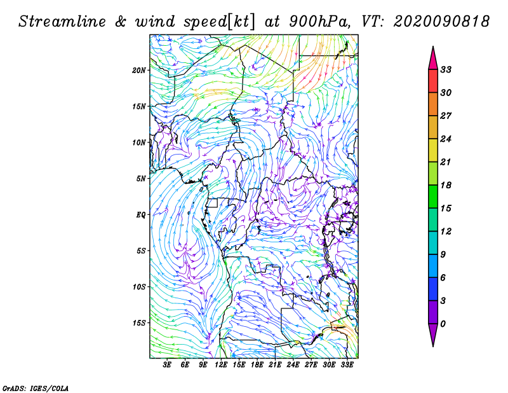Select the '15N' latitude axis label
Image resolution: width=508 pixels, height=393 pixels.
coord(139,106)
